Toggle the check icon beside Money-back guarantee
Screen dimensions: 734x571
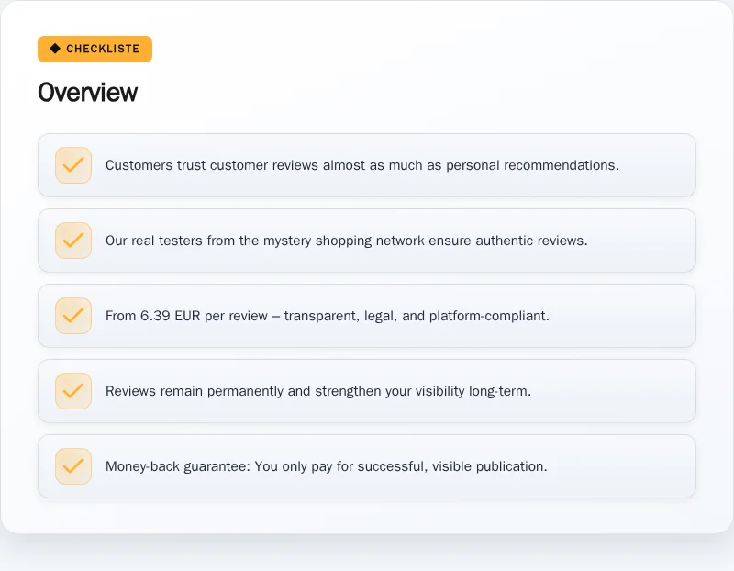pyautogui.click(x=73, y=466)
